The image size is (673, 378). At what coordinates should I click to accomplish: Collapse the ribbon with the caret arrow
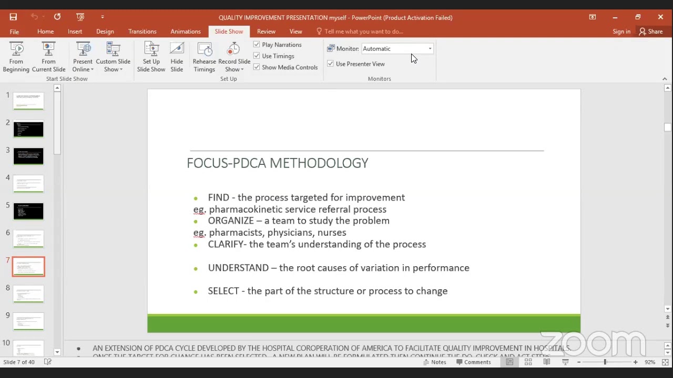point(665,79)
